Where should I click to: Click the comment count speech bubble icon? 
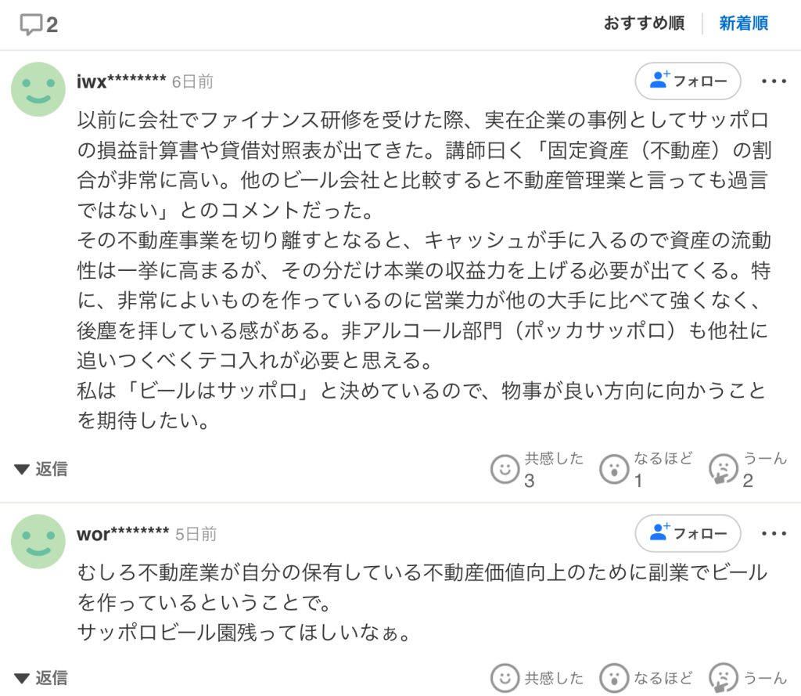coord(31,24)
